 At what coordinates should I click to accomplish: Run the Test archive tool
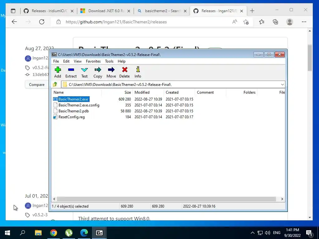coord(84,70)
